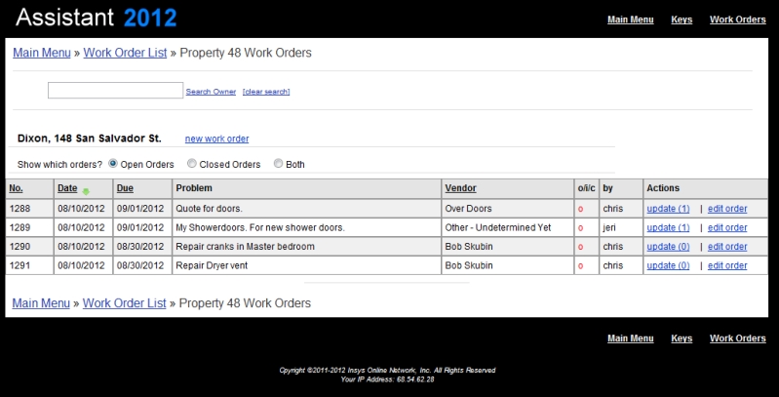Viewport: 779px width, 397px height.
Task: Click the clear search link
Action: tap(266, 92)
